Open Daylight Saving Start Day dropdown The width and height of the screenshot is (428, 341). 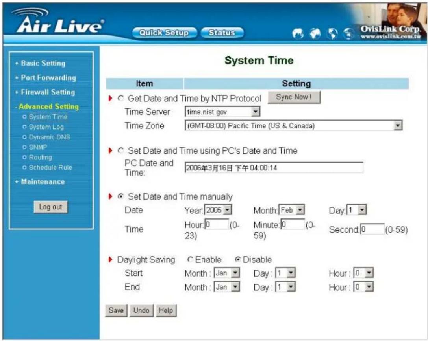click(x=285, y=273)
